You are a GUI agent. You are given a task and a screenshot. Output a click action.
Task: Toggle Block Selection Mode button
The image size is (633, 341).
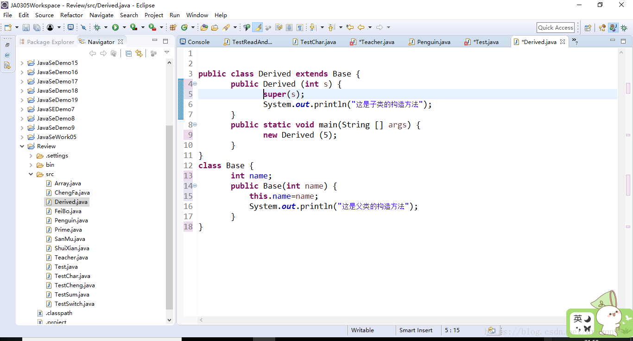[289, 28]
